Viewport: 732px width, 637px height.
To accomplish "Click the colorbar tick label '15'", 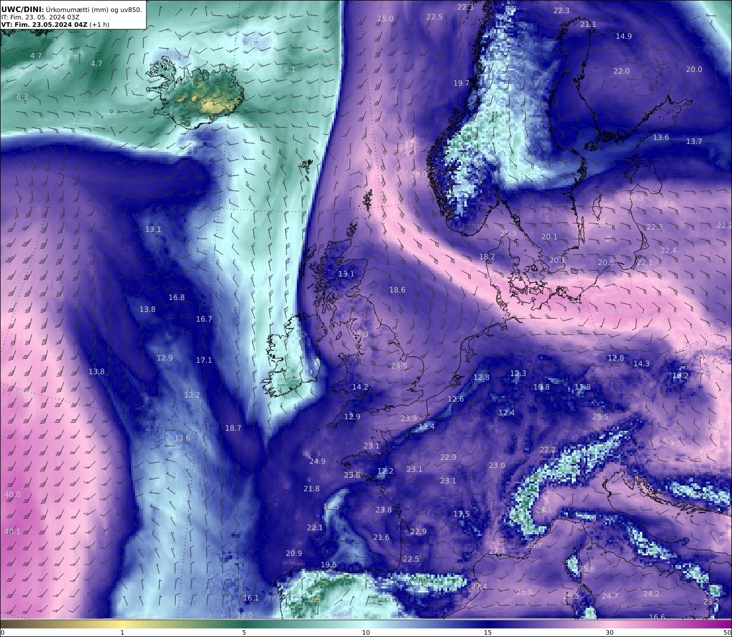I will click(488, 632).
